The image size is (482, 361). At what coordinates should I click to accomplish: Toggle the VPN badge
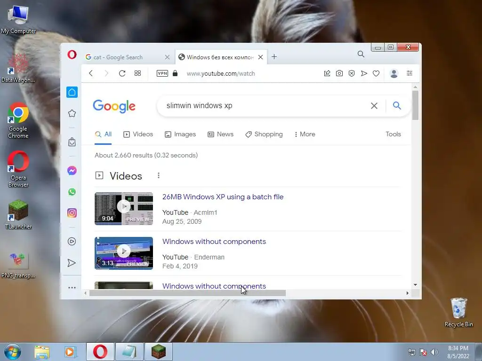[x=162, y=73]
